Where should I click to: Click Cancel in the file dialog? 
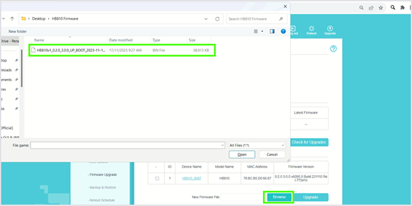pos(272,154)
